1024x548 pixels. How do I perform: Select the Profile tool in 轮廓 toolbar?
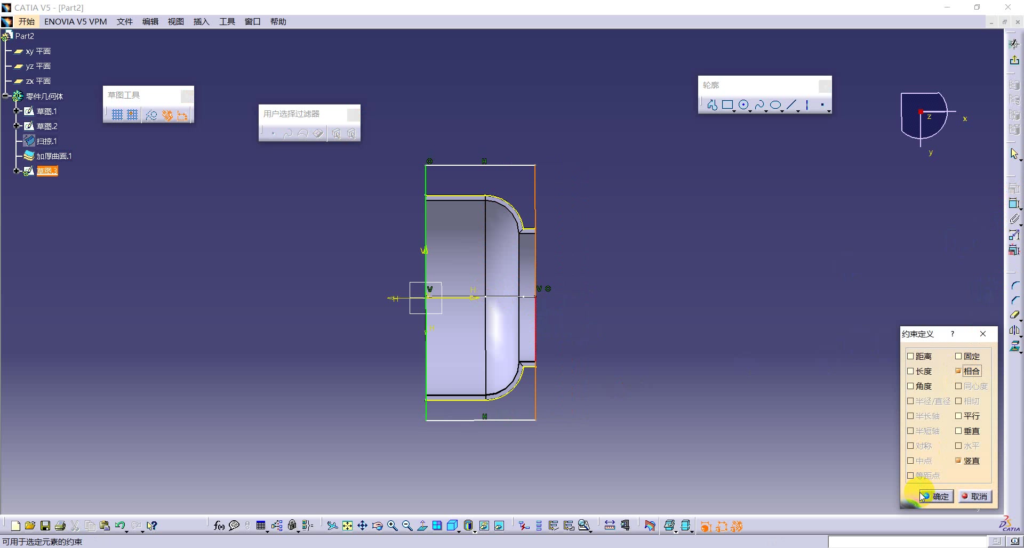point(712,105)
